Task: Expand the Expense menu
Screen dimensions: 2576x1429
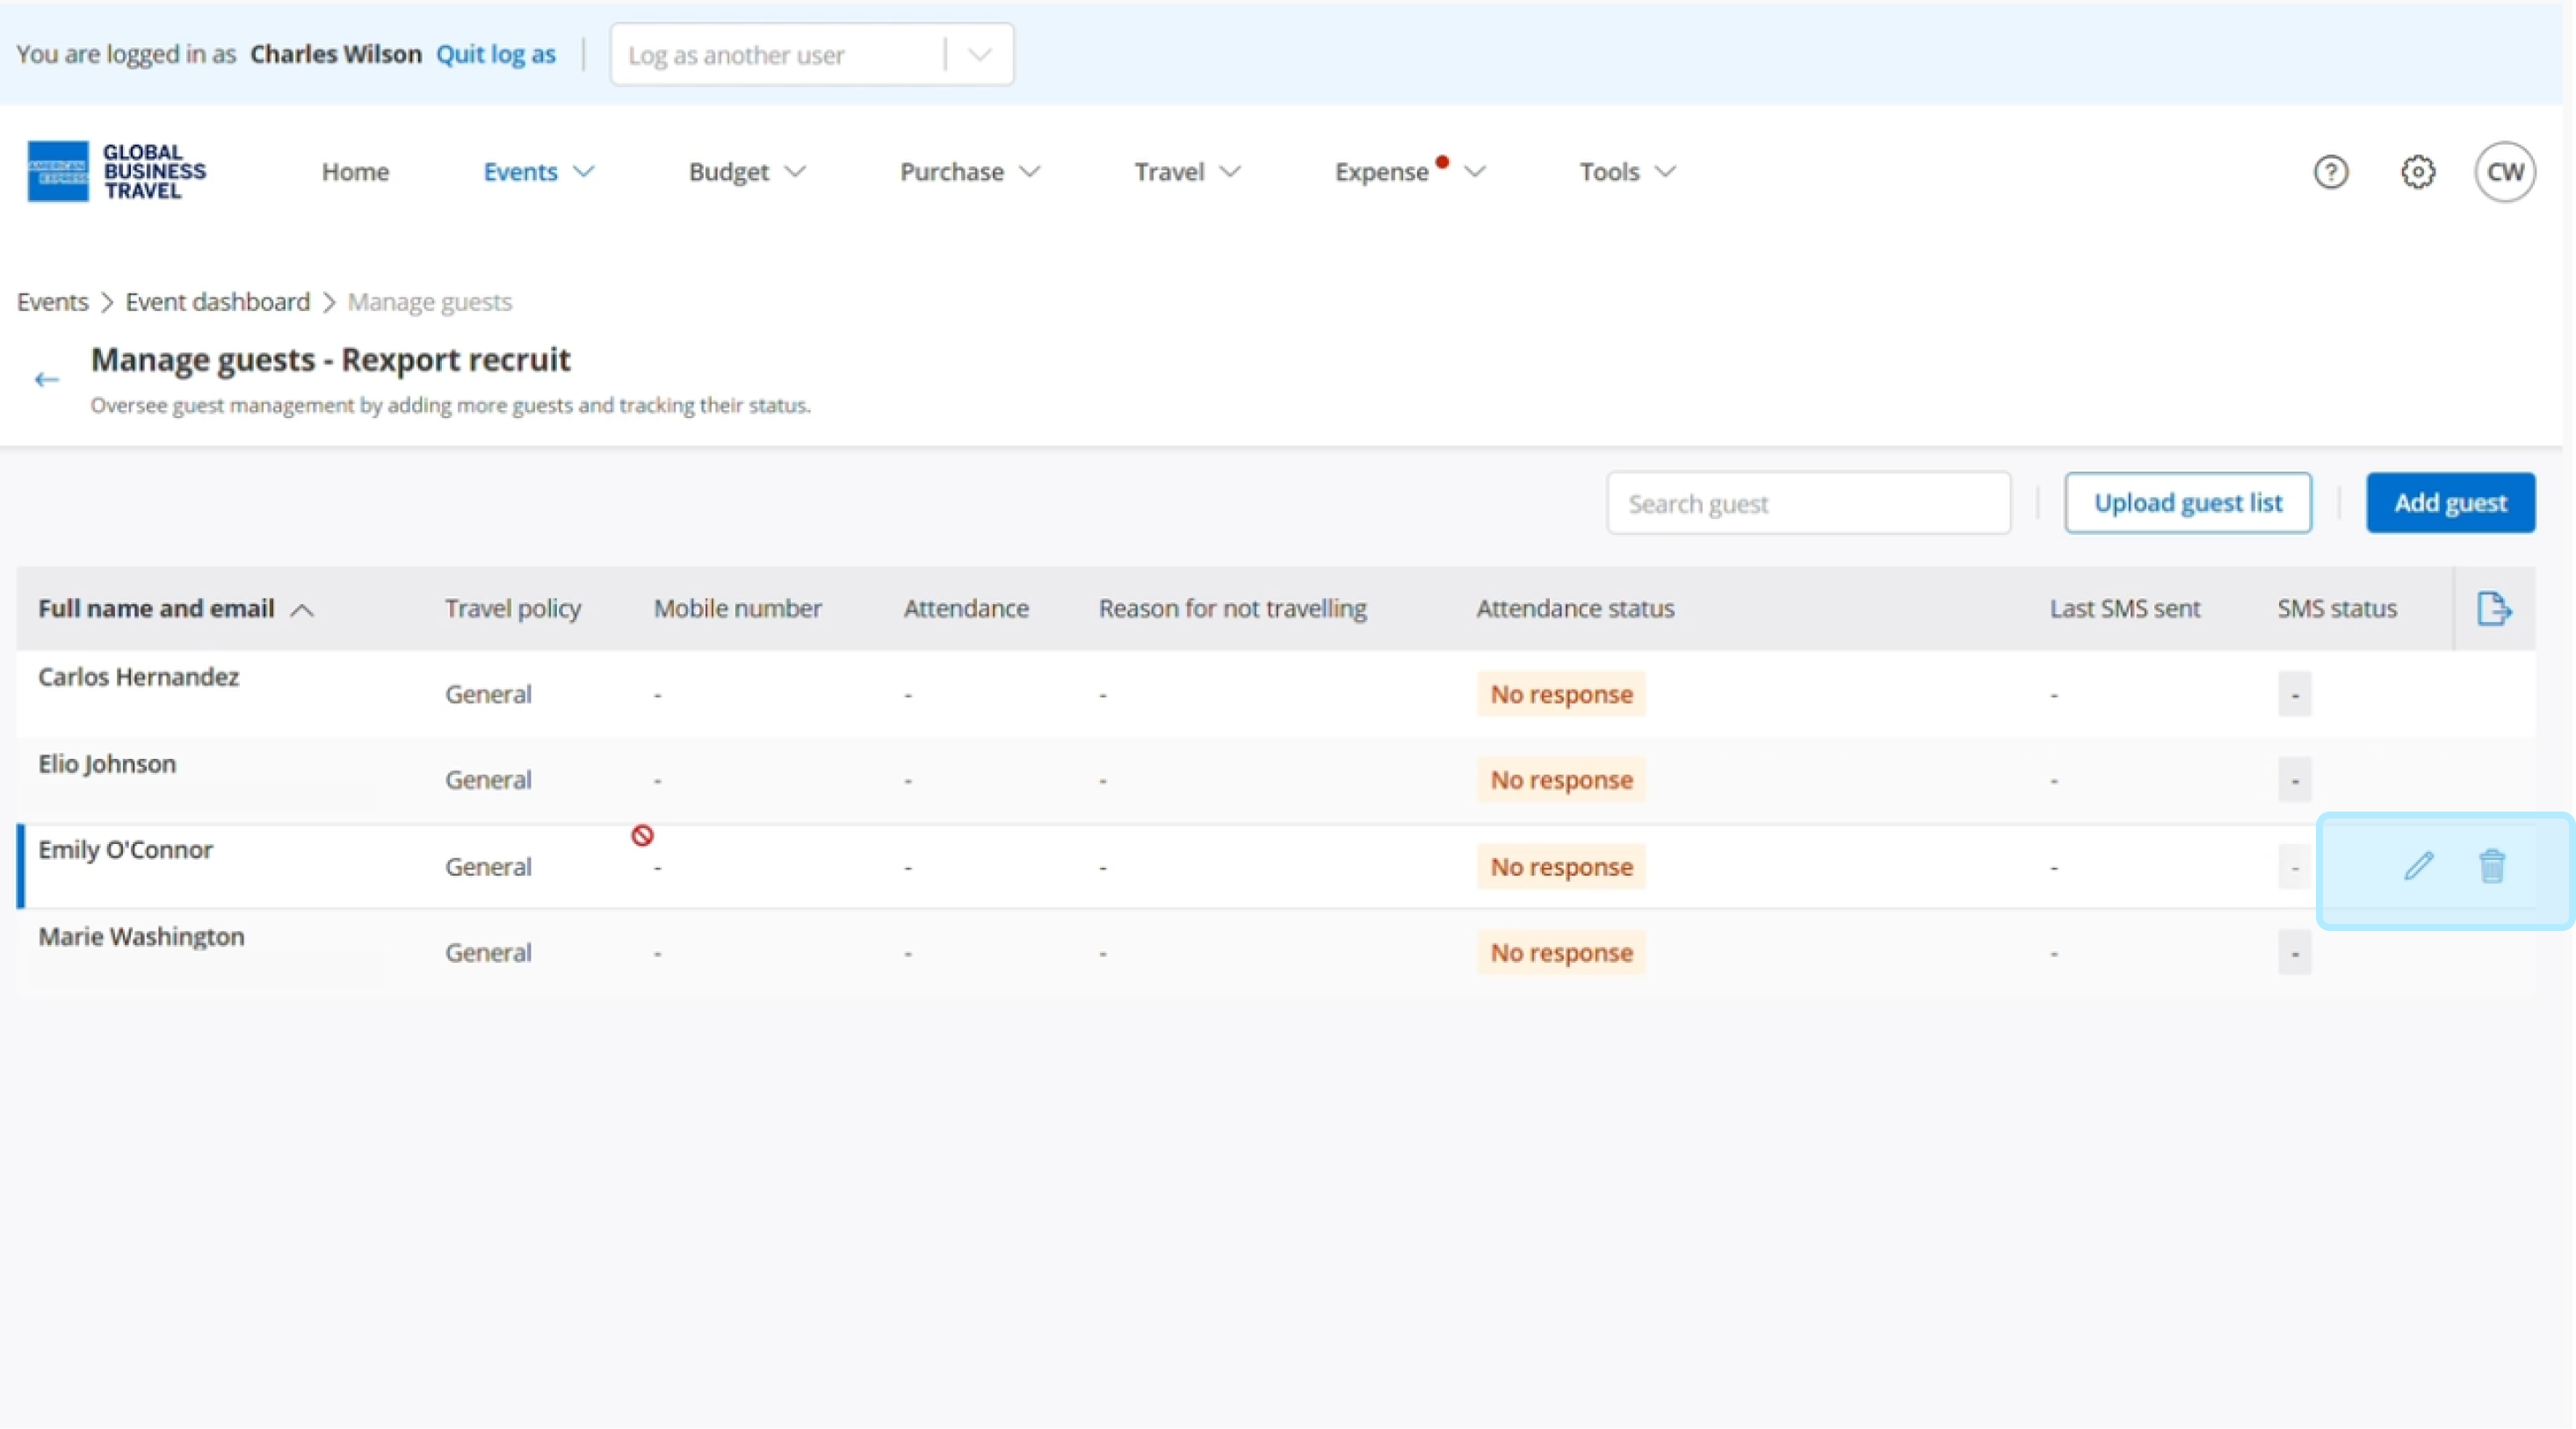Action: click(1408, 172)
